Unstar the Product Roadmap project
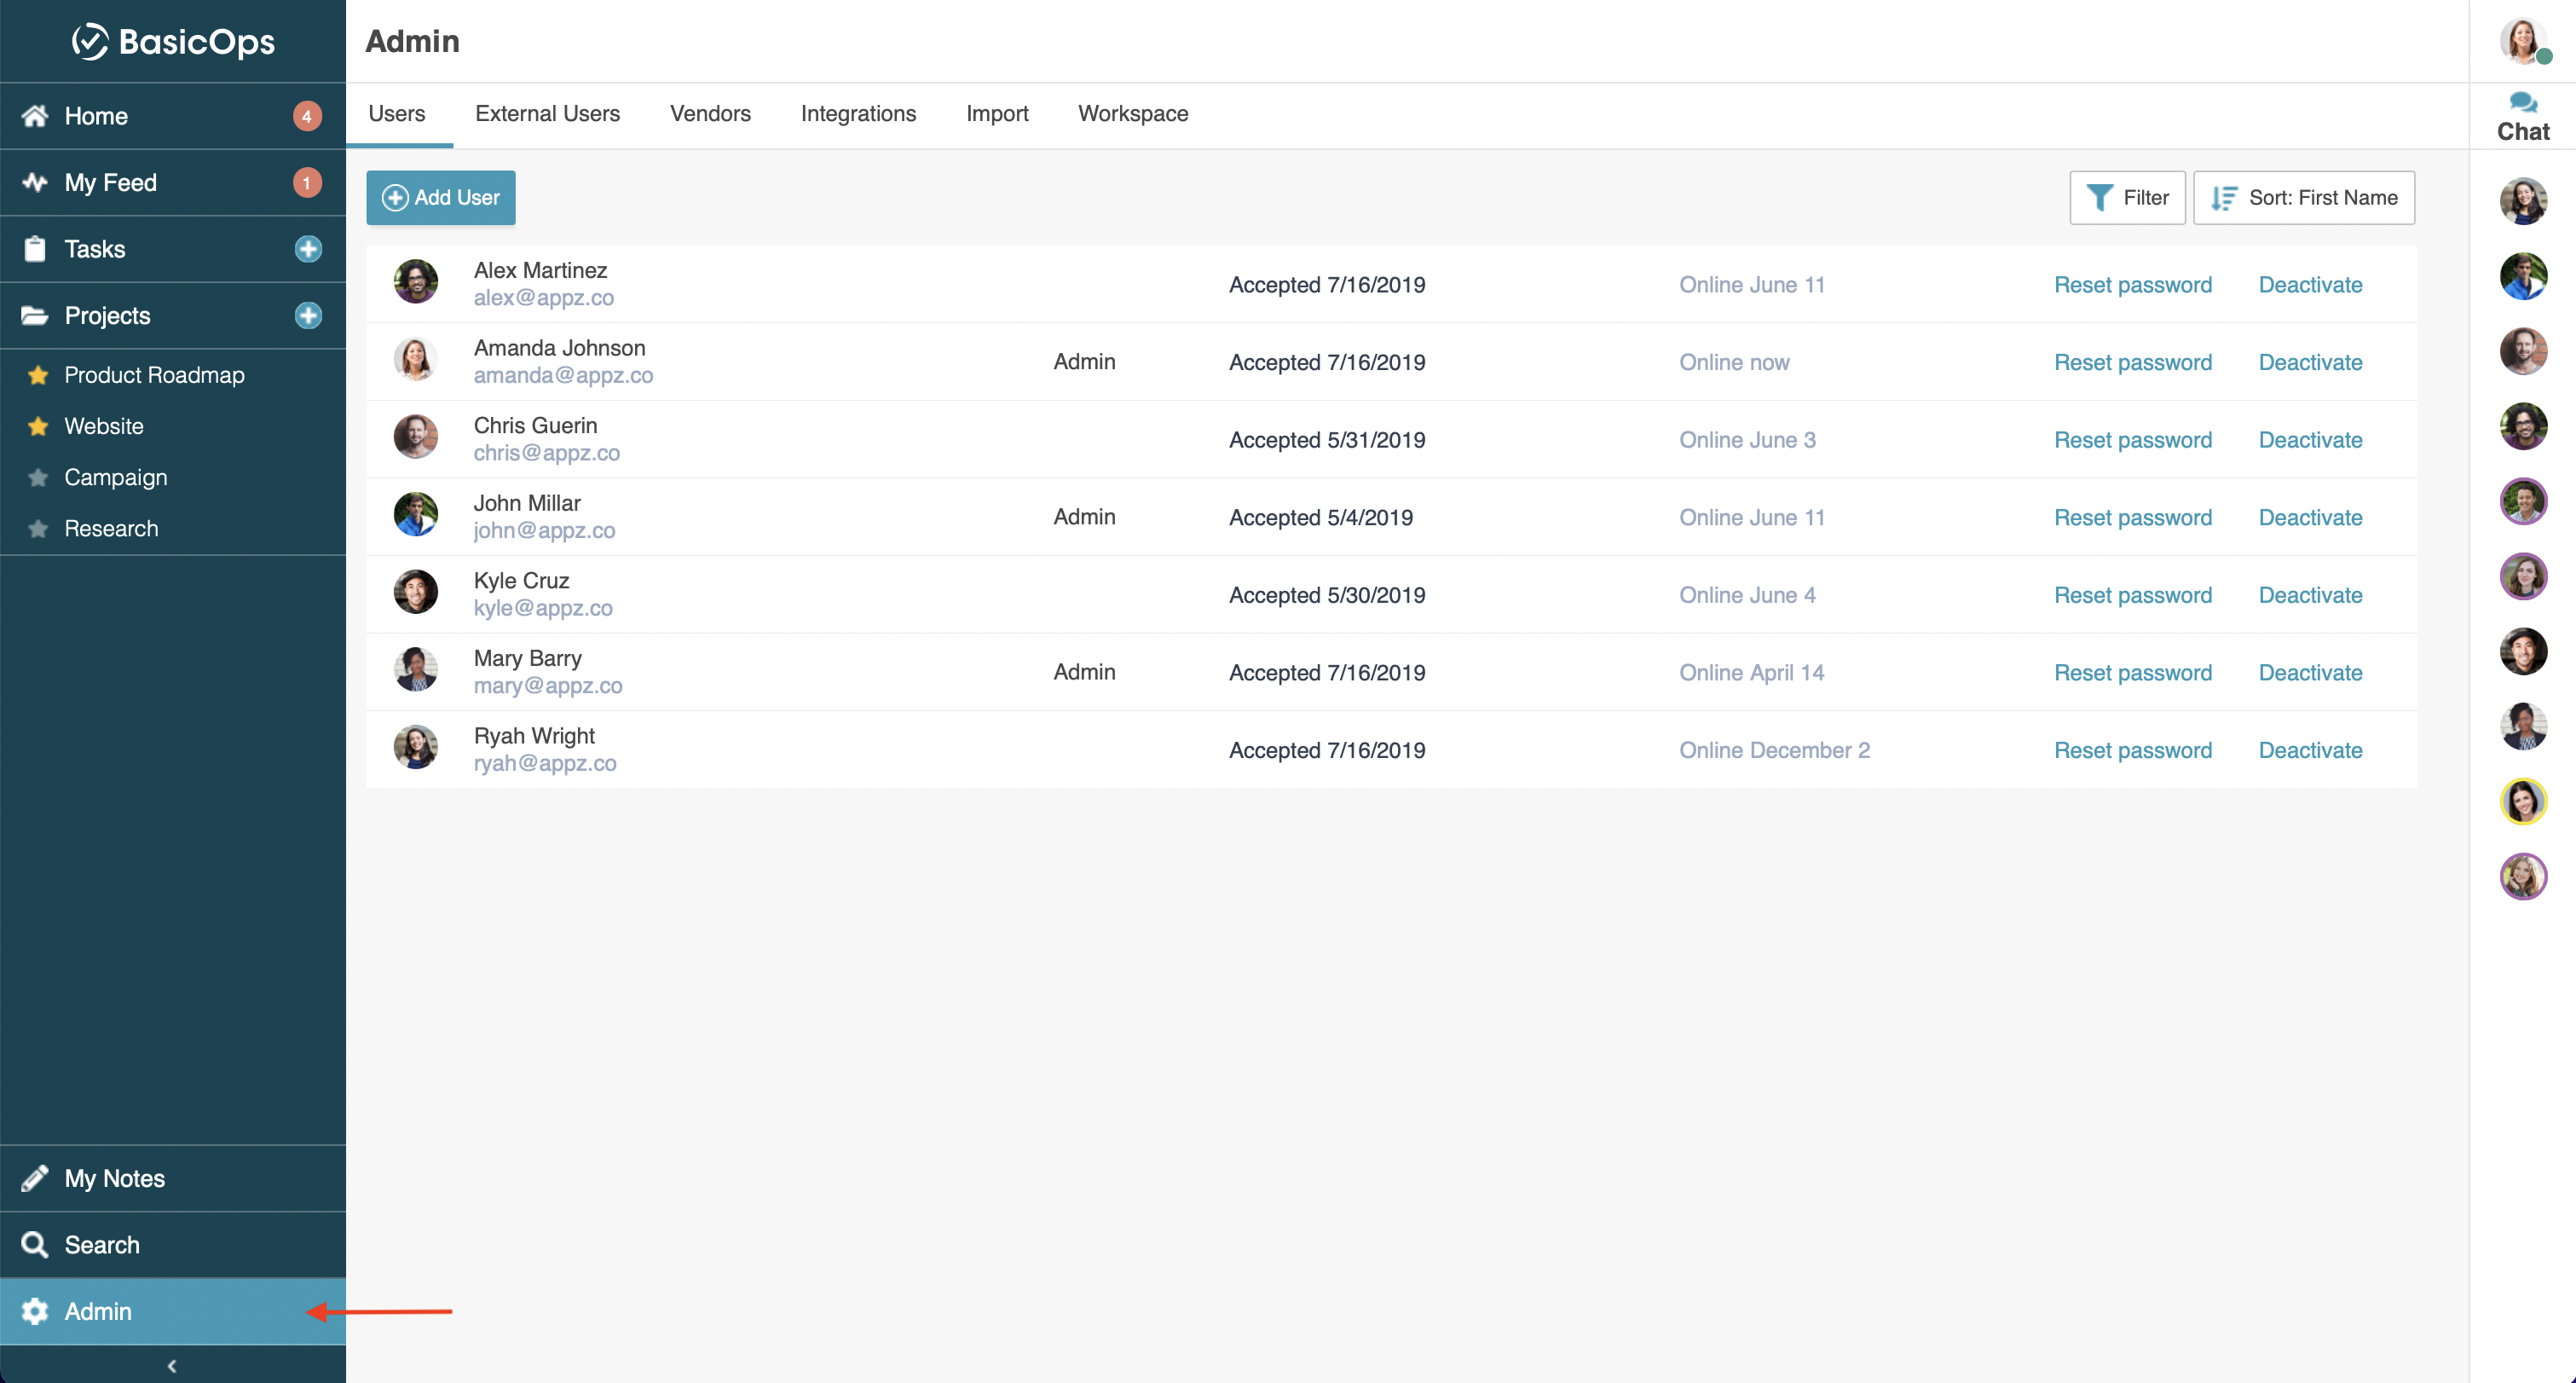 38,375
